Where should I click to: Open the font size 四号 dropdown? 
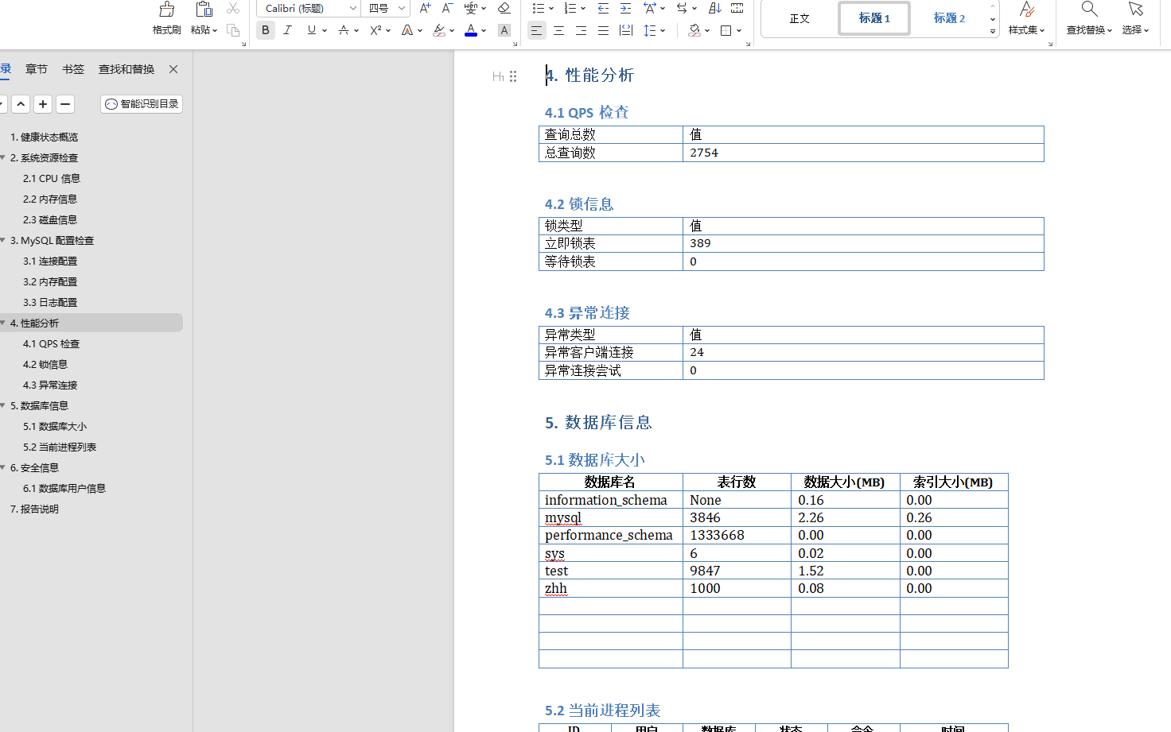(402, 8)
